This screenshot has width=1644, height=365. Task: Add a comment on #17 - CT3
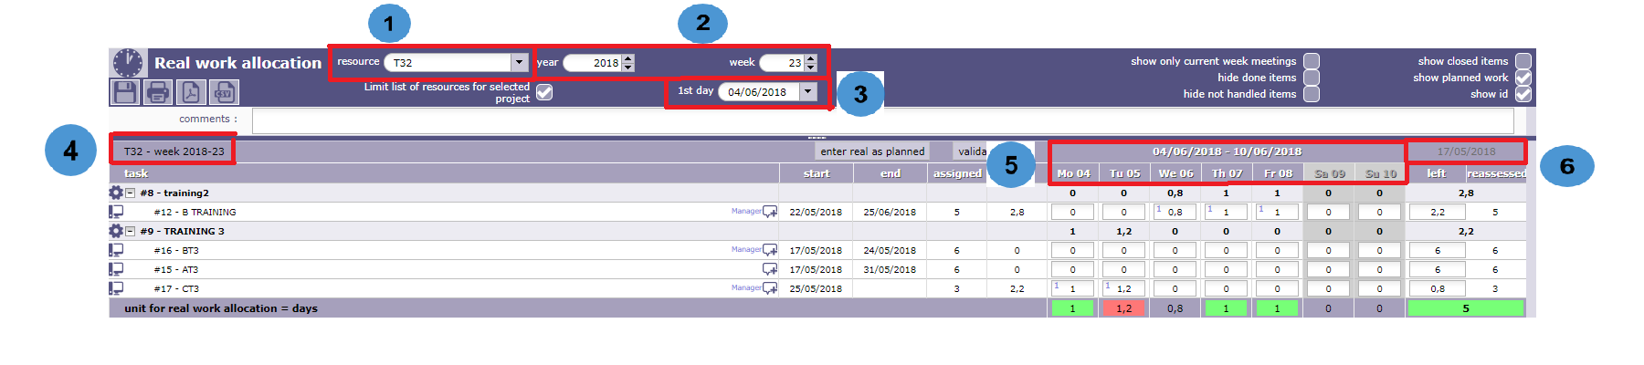tap(770, 288)
